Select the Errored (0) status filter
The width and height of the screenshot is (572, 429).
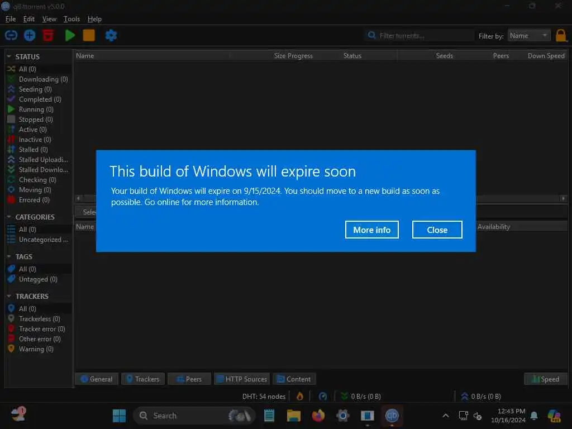tap(38, 200)
